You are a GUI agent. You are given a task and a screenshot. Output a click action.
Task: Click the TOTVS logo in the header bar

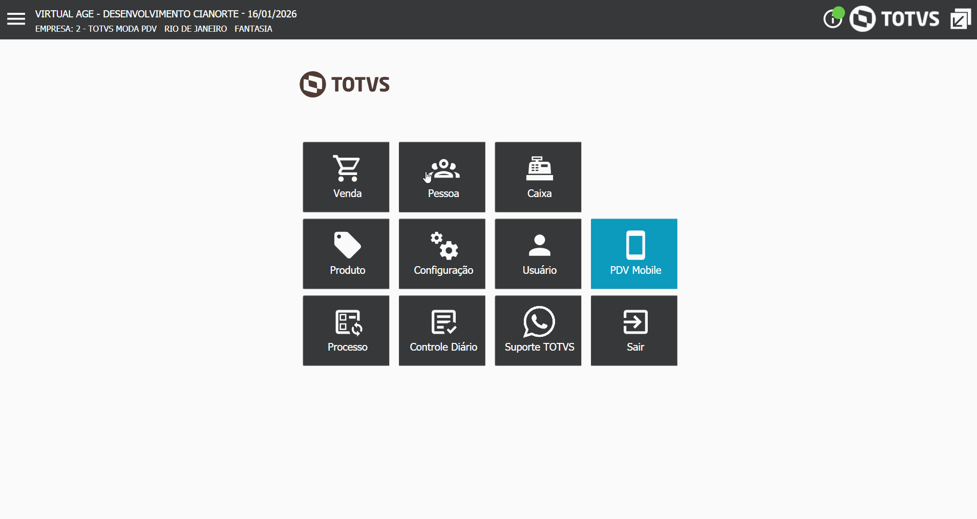[895, 19]
